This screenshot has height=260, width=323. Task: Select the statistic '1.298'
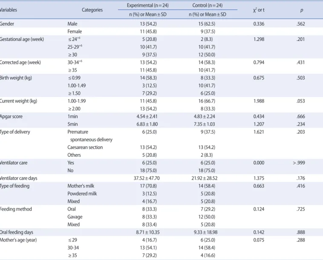click(x=259, y=39)
